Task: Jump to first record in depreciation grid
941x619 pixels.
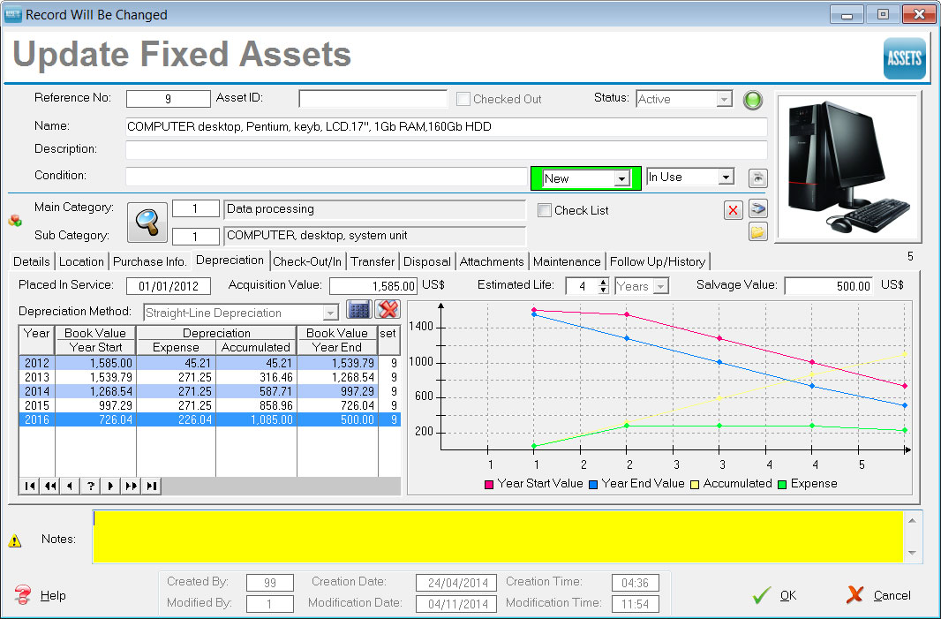Action: 30,486
